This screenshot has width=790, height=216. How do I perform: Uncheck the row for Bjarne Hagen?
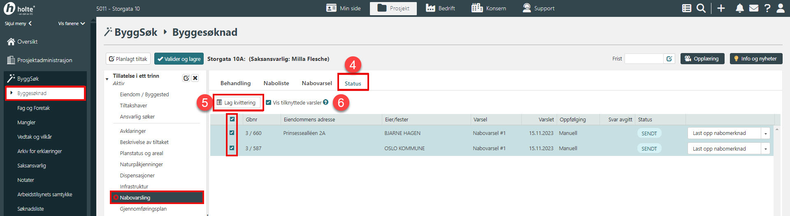tap(232, 133)
